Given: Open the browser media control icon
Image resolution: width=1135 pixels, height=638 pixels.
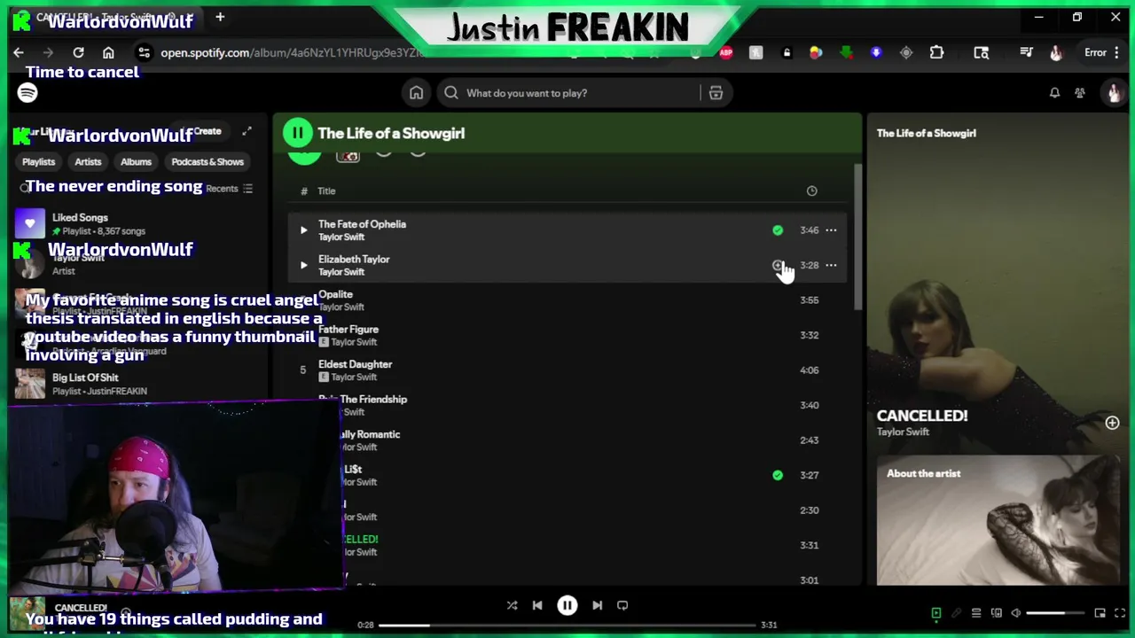Looking at the screenshot, I should point(1026,52).
